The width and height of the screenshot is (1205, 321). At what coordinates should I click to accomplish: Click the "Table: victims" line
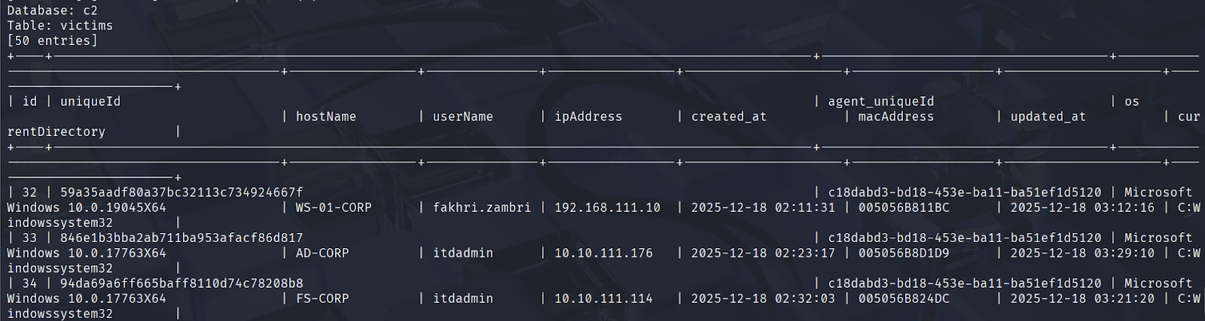point(59,26)
